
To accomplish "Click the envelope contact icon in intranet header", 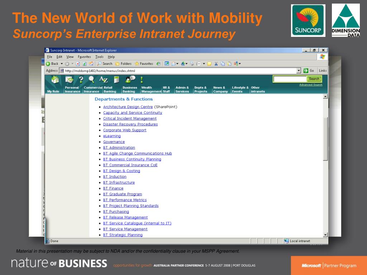I will coord(69,80).
